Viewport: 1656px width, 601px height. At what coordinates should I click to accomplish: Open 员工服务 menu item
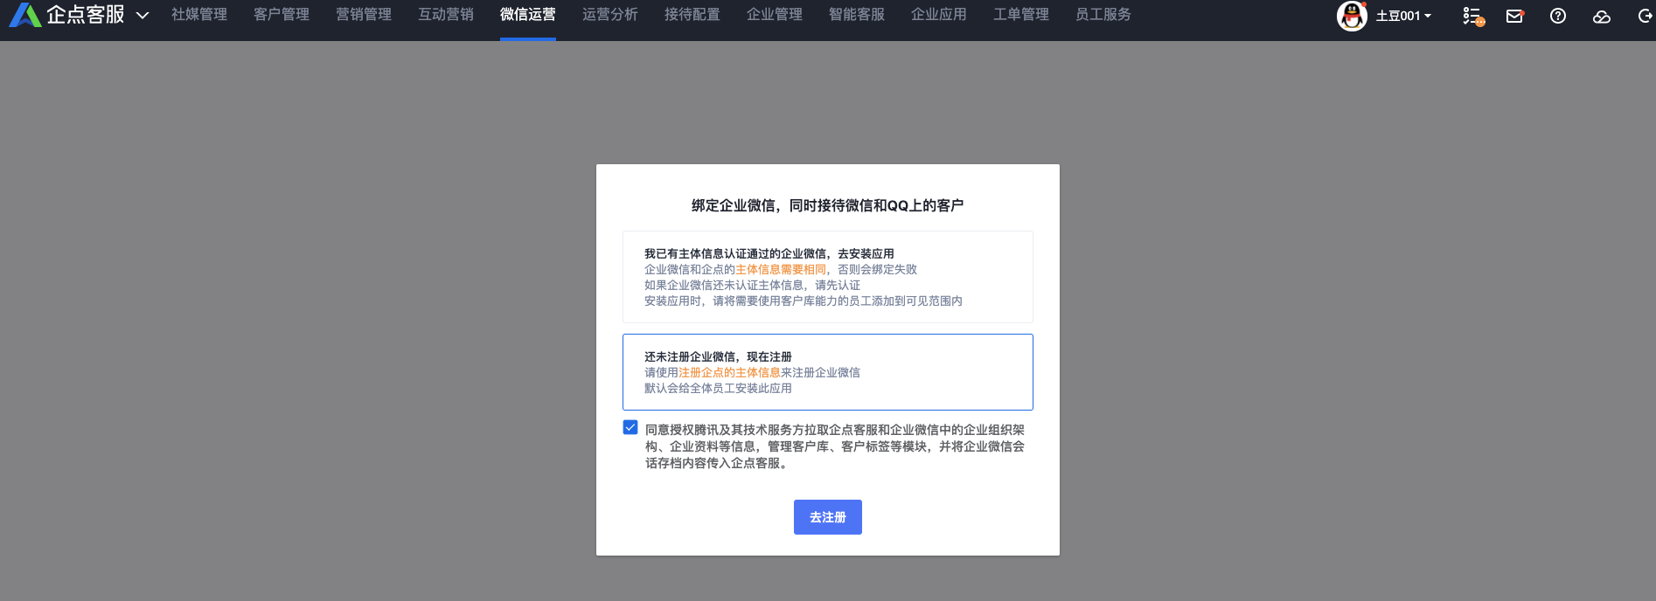tap(1103, 15)
